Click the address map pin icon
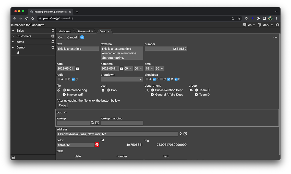 coord(180,134)
